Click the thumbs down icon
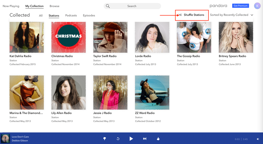 (105, 139)
